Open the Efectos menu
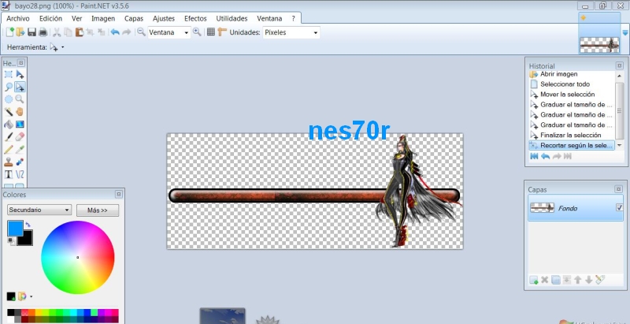Image resolution: width=630 pixels, height=324 pixels. [x=195, y=18]
